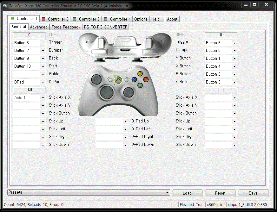Open the right Stick Left dropdown
Viewport: 277px width, 212px height.
tap(221, 129)
